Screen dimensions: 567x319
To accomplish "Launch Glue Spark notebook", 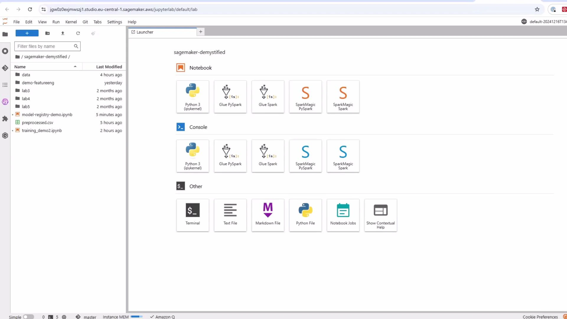I will pyautogui.click(x=268, y=97).
